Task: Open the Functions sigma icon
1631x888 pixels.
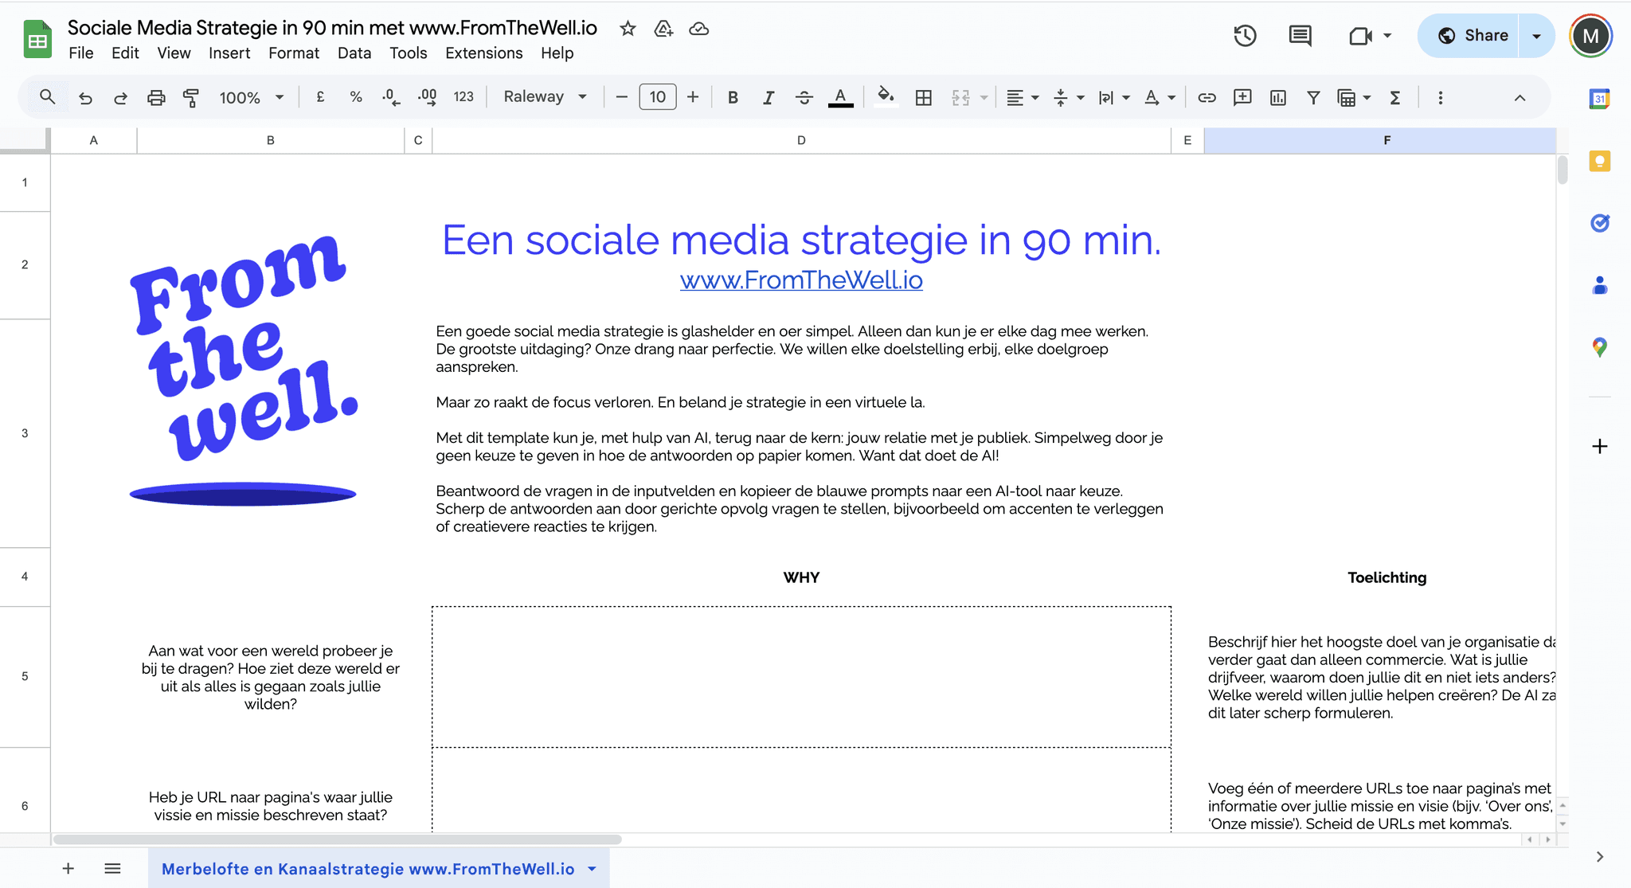Action: (1395, 97)
